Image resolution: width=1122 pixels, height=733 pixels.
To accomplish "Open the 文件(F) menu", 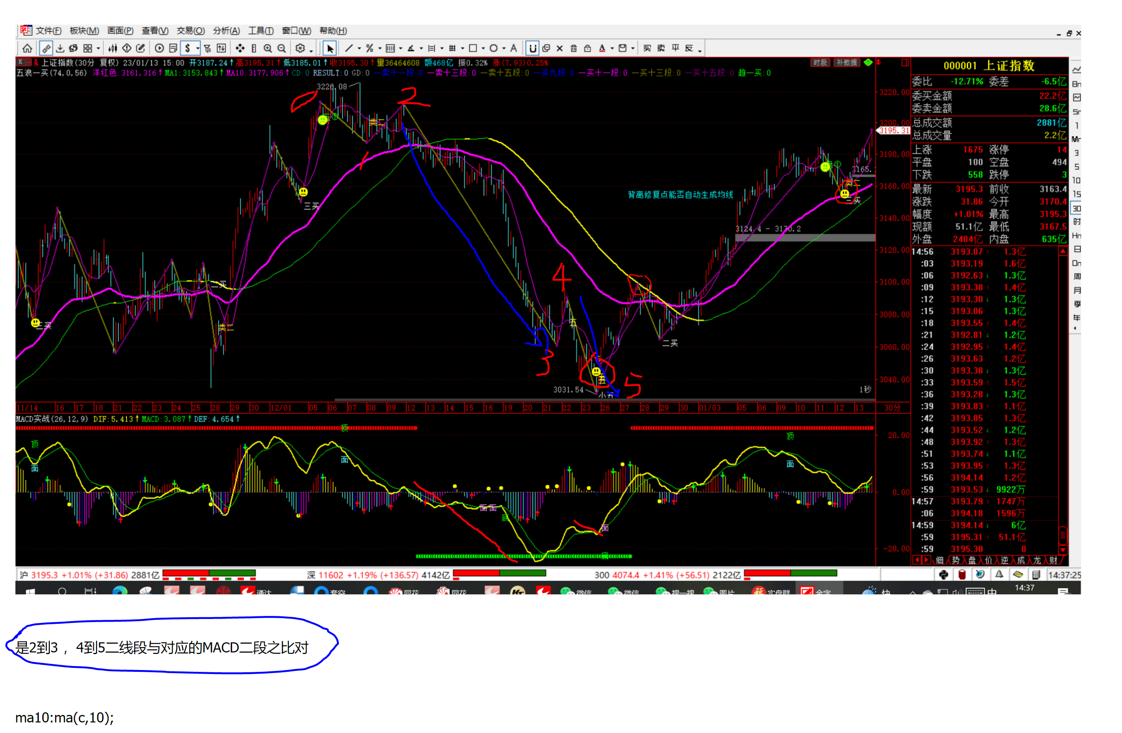I will pos(48,31).
